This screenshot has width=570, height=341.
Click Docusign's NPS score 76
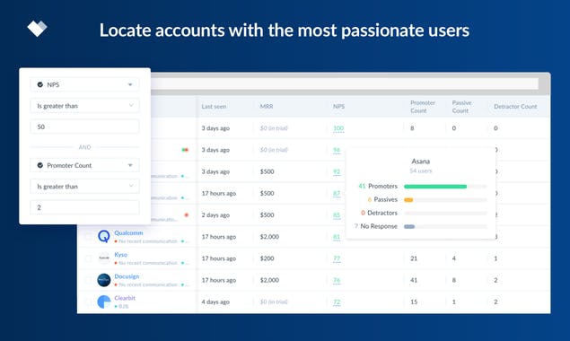337,280
